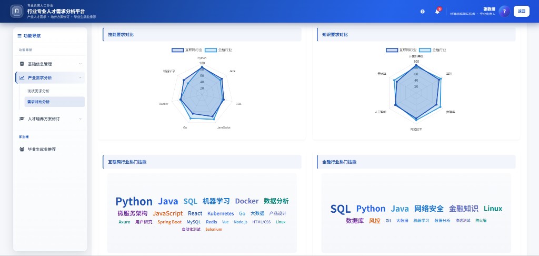Screen dimensions: 539x256
Task: Toggle 互联网行业 legend in 知识要求对比 chart
Action: [401, 50]
